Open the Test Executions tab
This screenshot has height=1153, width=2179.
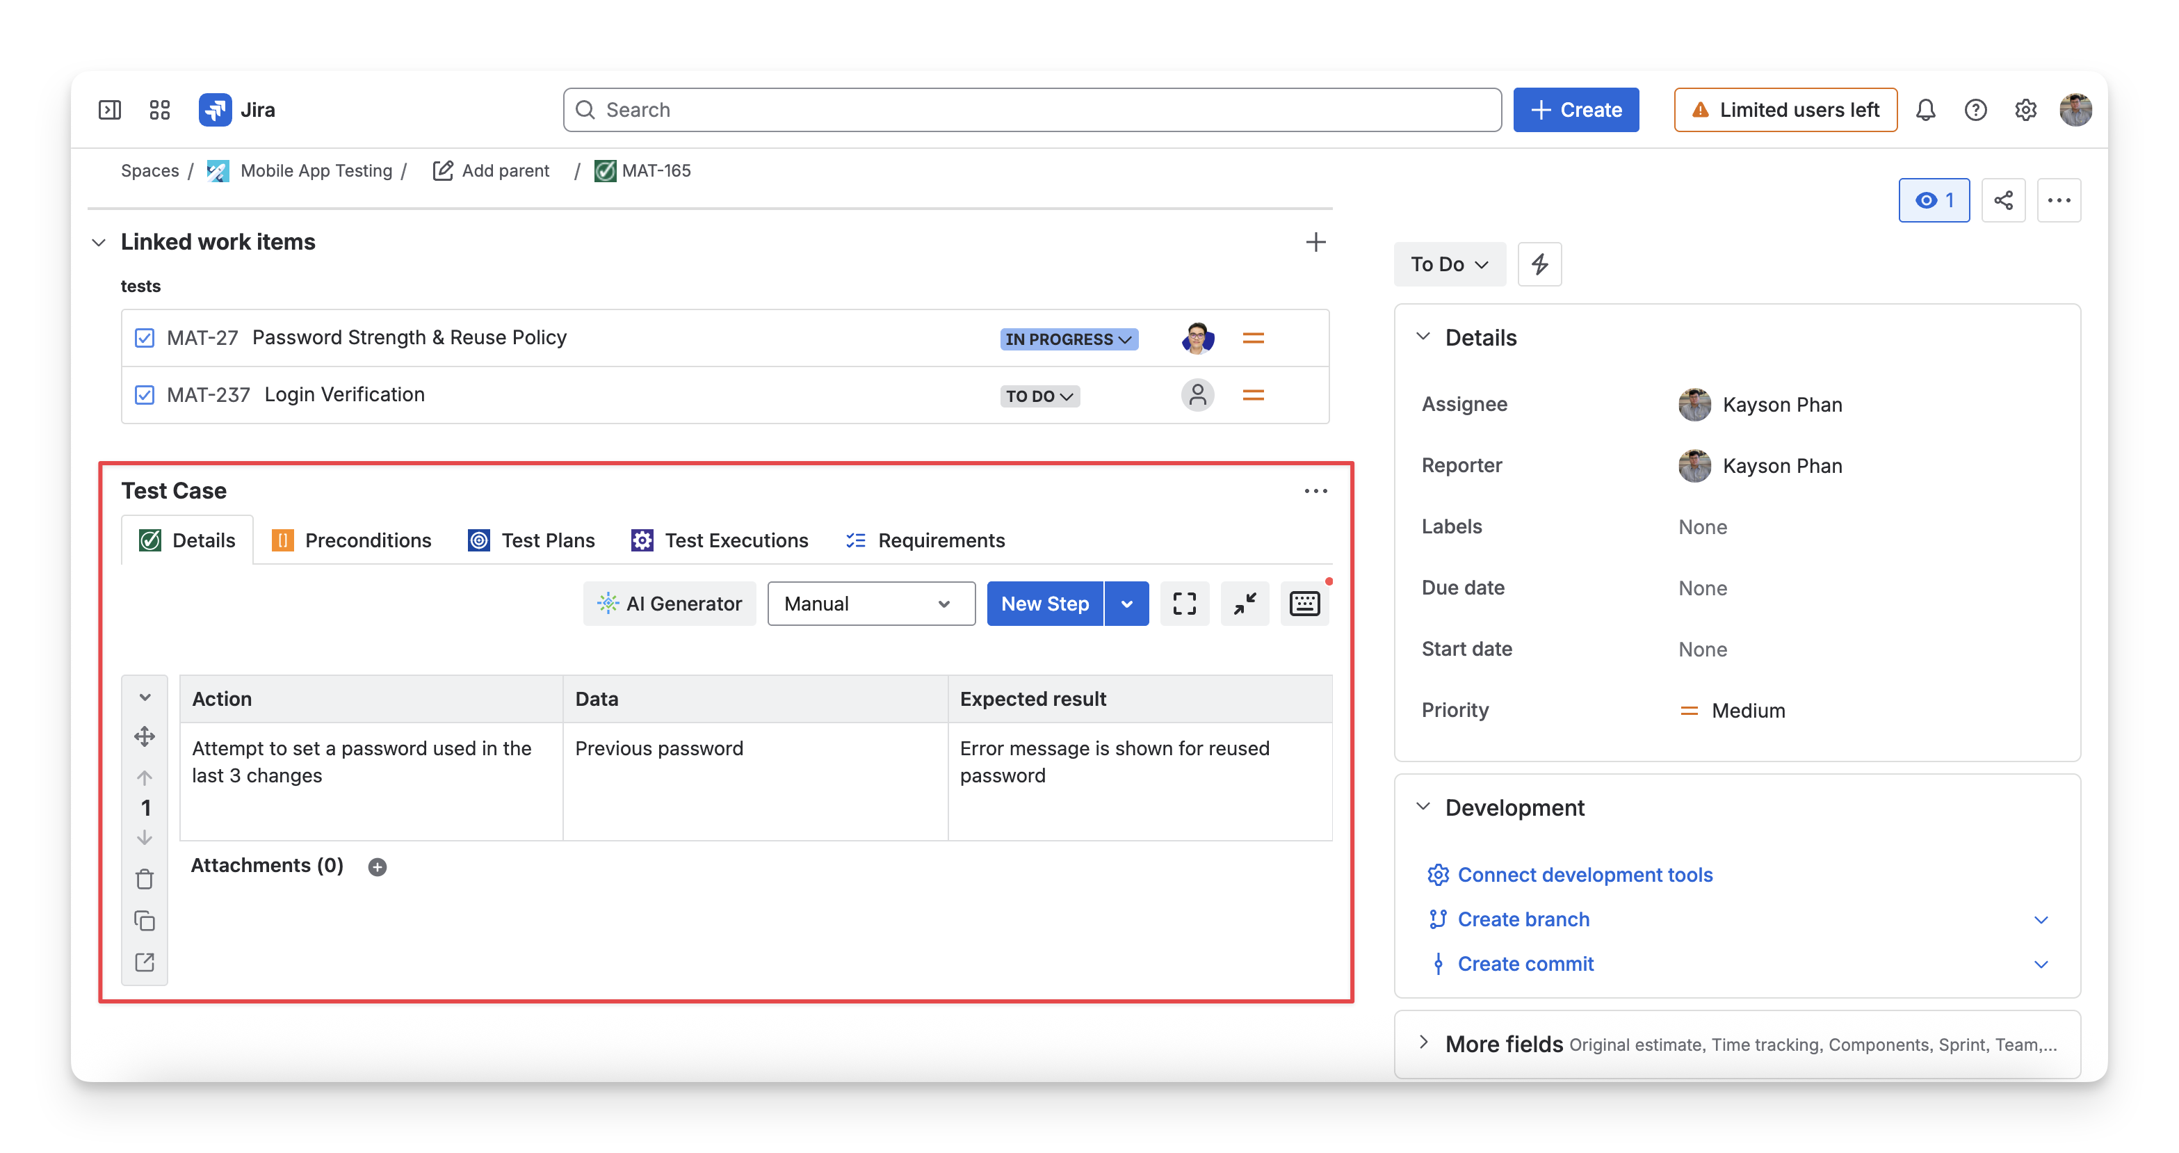click(x=720, y=540)
